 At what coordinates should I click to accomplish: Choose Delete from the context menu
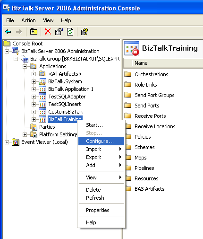pyautogui.click(x=101, y=190)
